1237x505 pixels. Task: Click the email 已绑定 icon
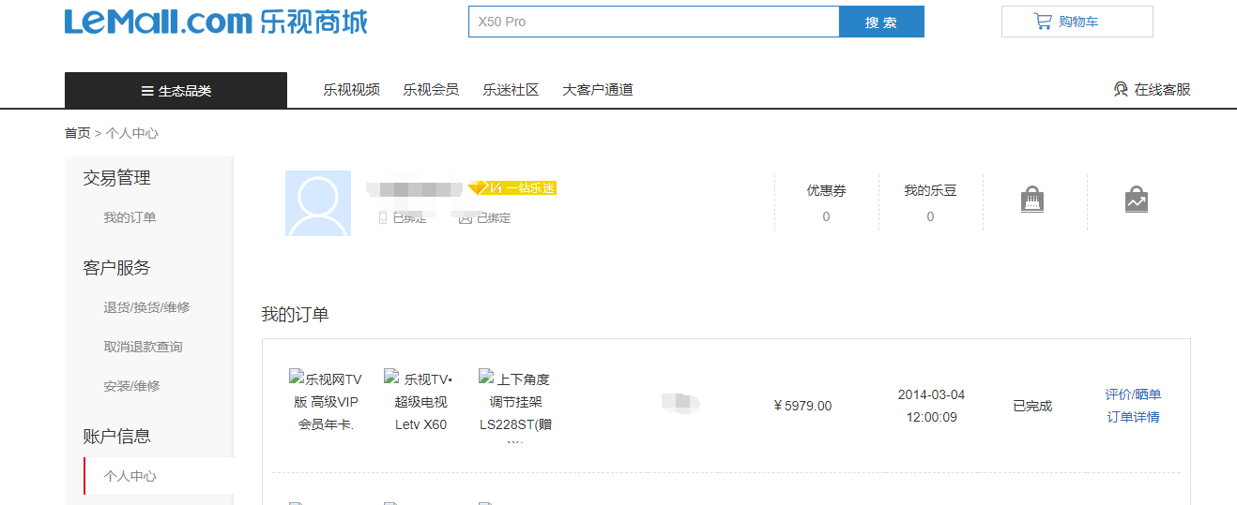(466, 217)
